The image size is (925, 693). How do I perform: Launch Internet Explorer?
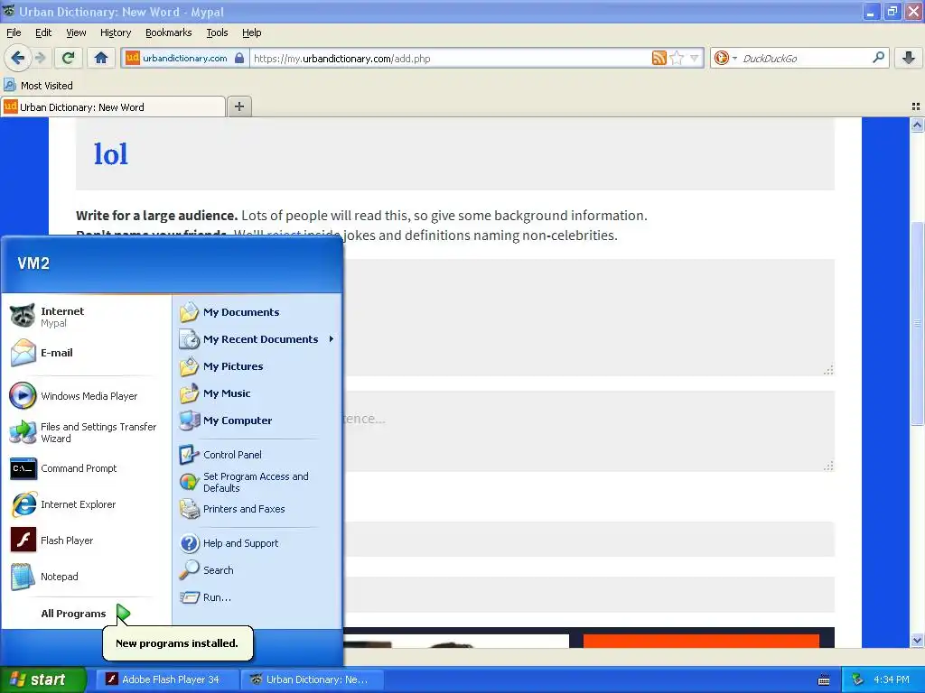point(86,504)
